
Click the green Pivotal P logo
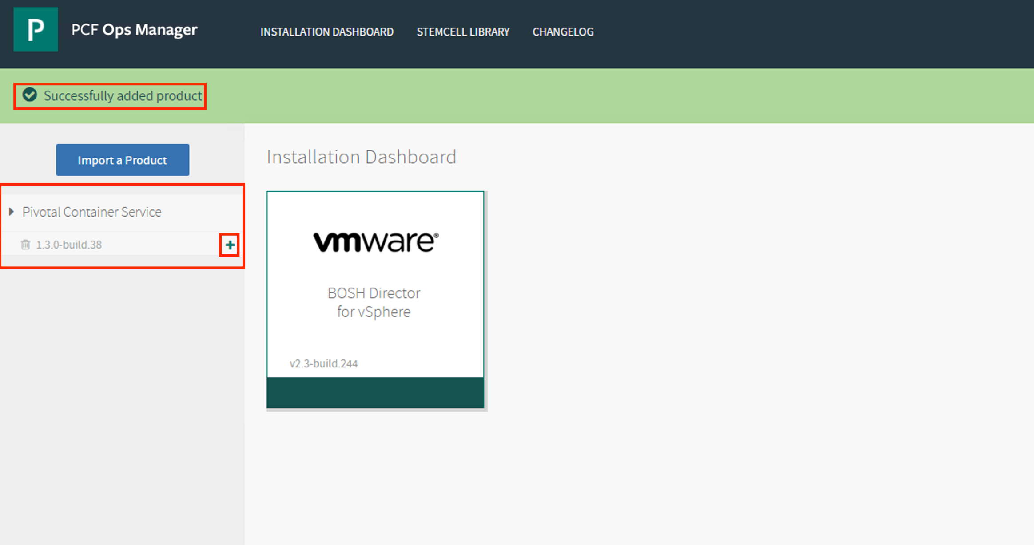(x=36, y=29)
